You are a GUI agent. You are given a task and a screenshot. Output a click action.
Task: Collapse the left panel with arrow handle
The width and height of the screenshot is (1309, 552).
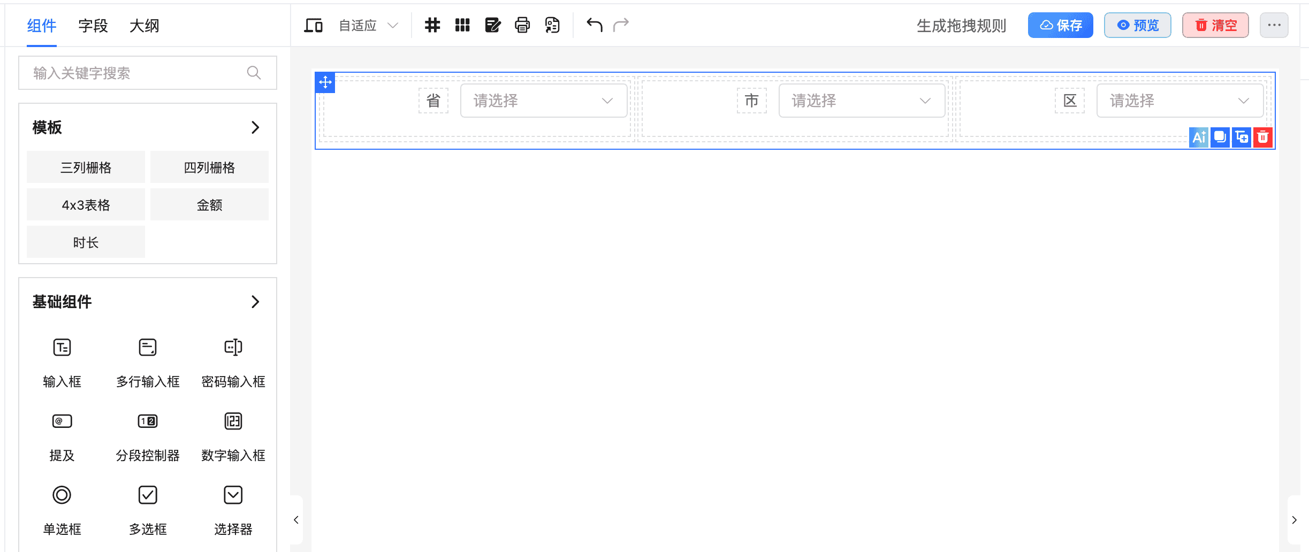tap(296, 520)
